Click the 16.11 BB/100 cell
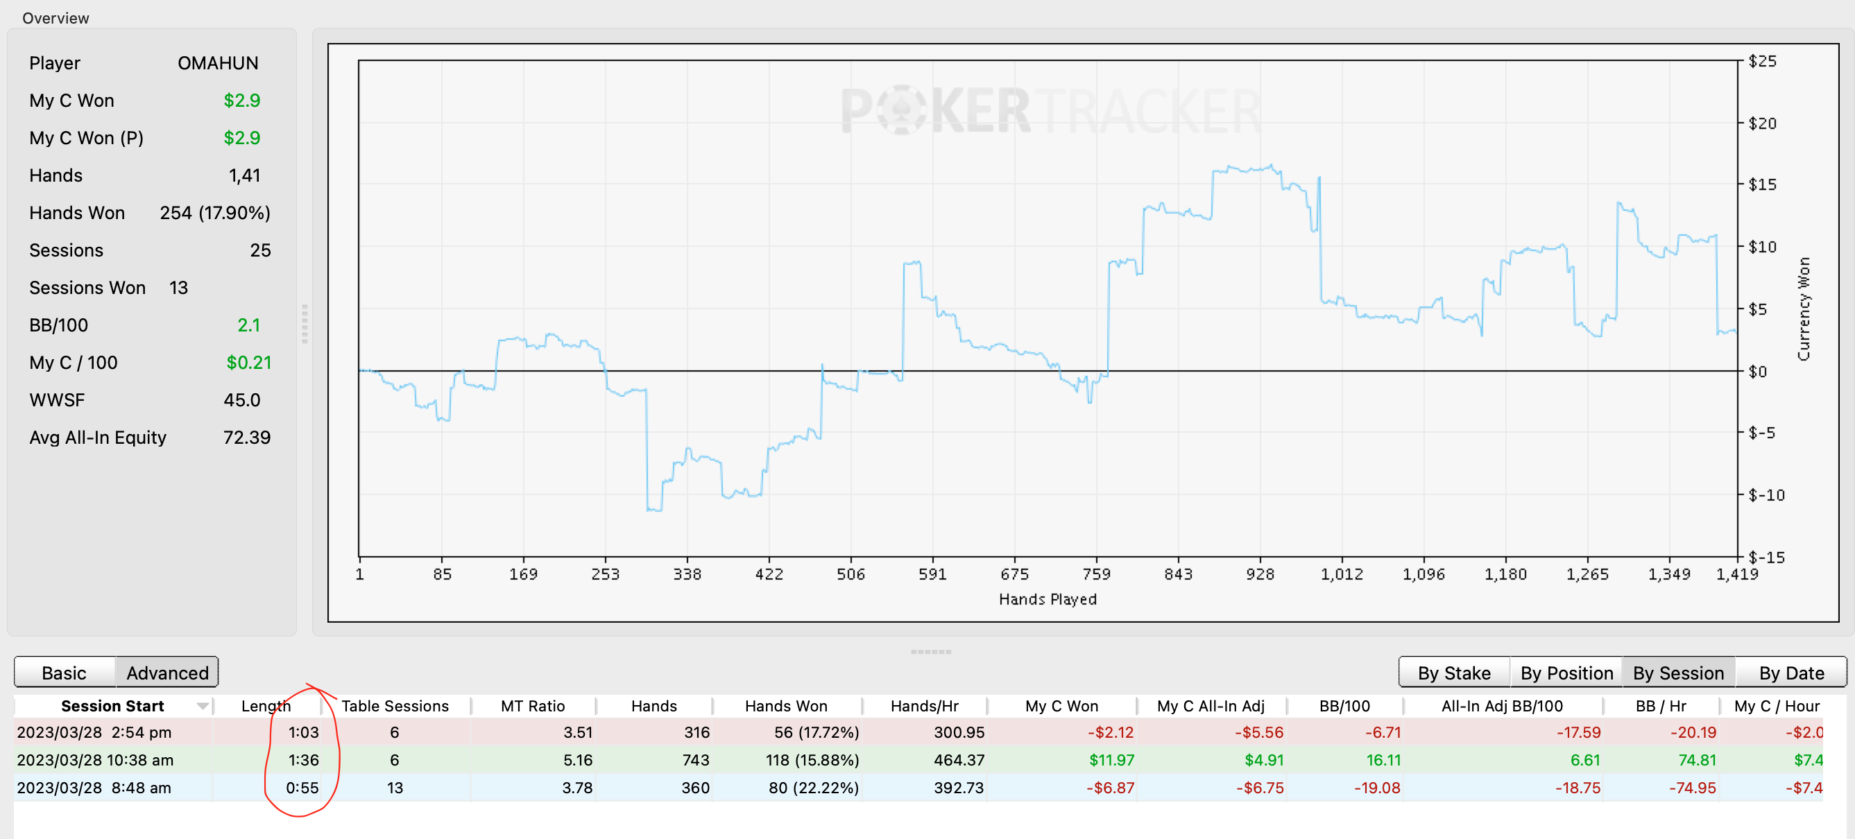The width and height of the screenshot is (1855, 839). click(x=1383, y=759)
